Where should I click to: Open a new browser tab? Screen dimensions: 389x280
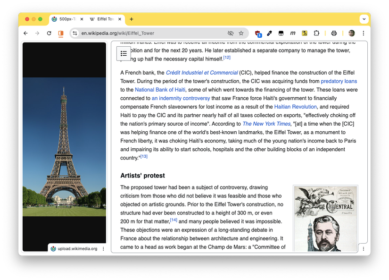pyautogui.click(x=132, y=19)
